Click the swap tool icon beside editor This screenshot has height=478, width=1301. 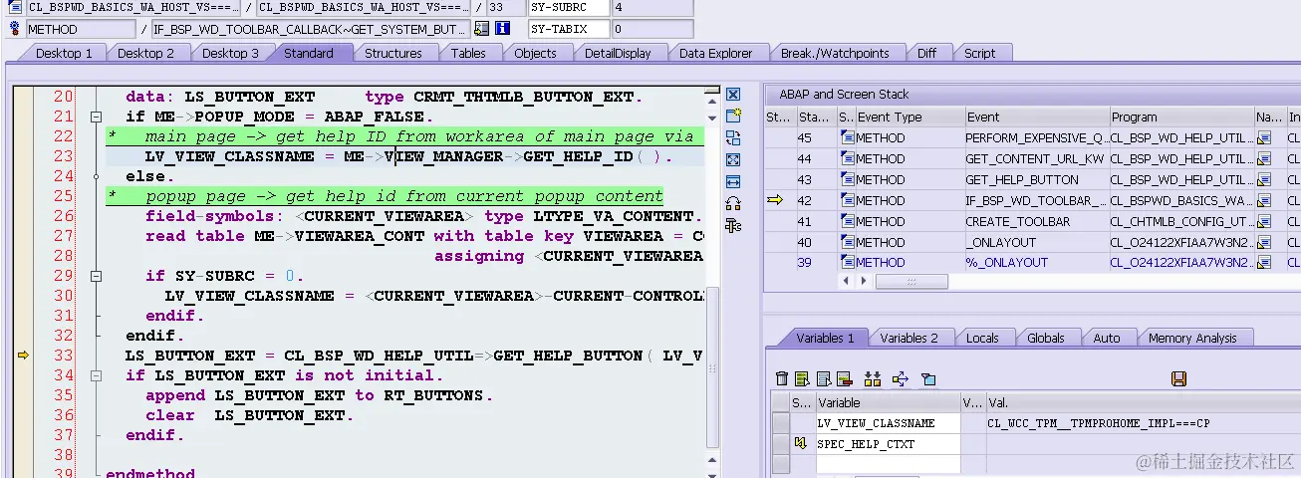click(733, 138)
